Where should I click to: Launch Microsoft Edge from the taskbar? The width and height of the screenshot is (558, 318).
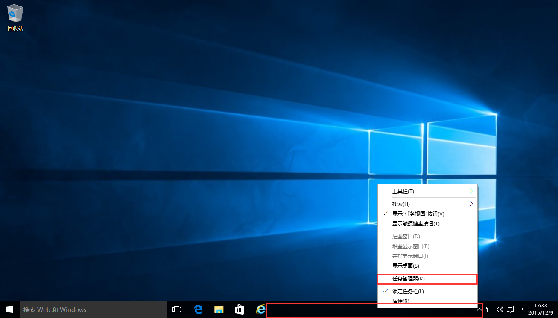(198, 309)
